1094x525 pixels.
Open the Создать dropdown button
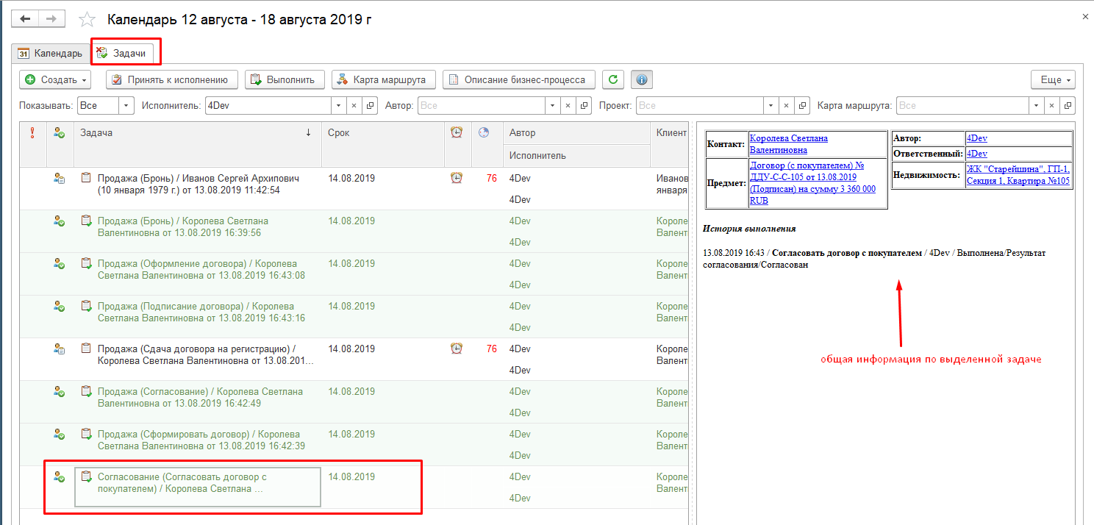tap(55, 79)
